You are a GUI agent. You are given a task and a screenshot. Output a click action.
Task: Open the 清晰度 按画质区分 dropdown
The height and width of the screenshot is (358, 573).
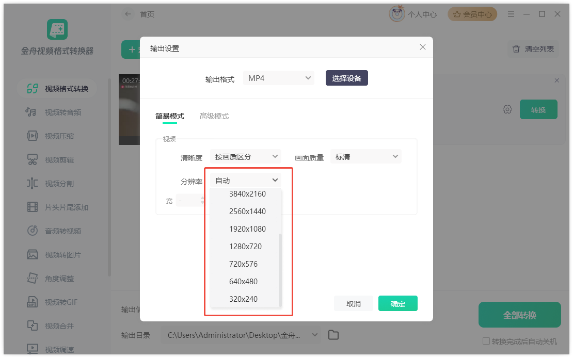click(246, 157)
